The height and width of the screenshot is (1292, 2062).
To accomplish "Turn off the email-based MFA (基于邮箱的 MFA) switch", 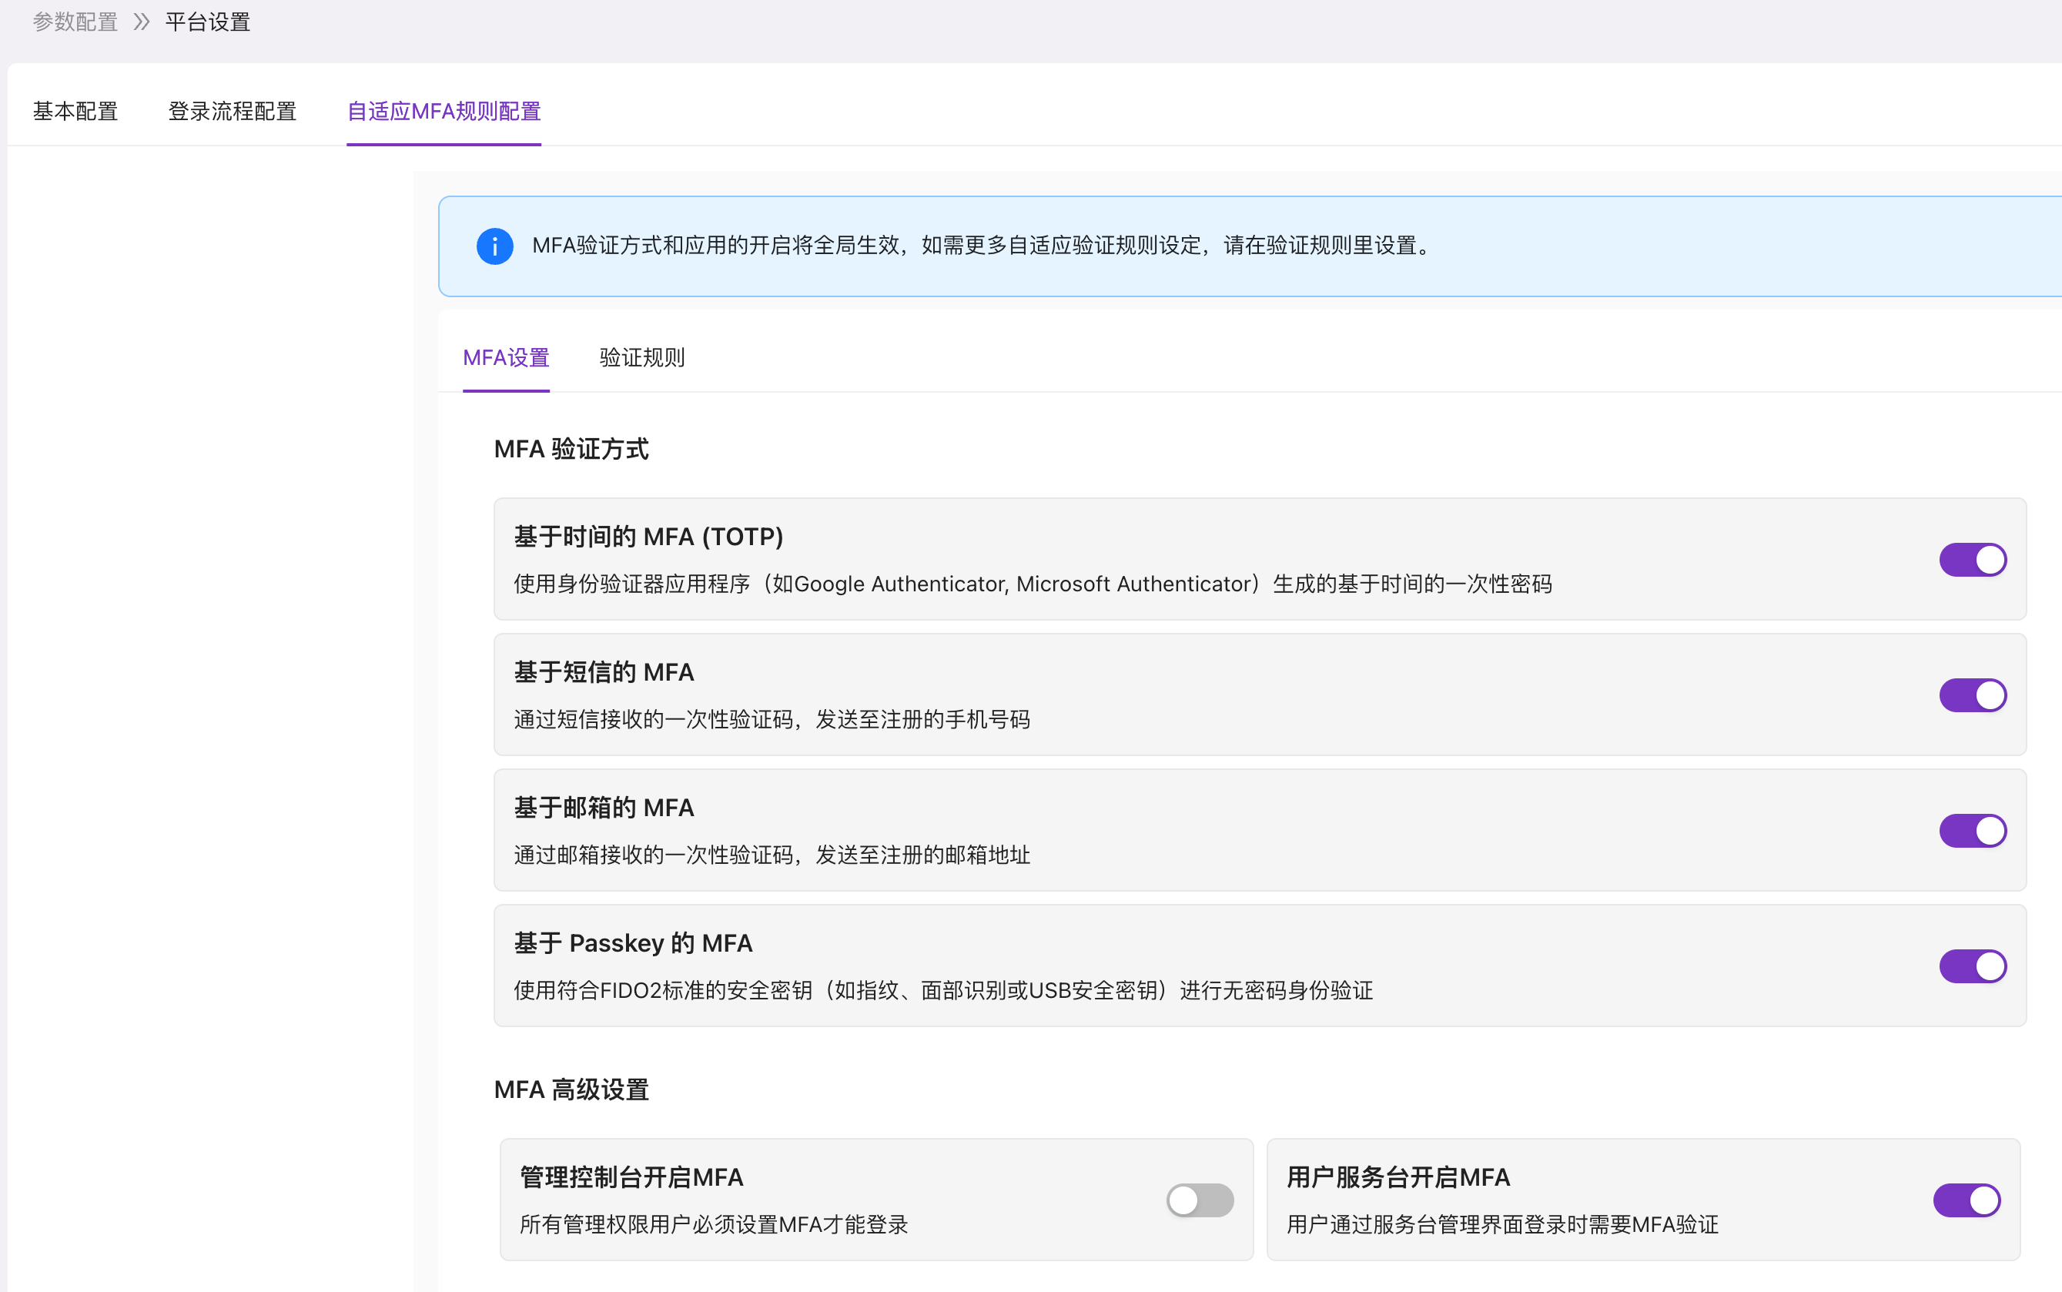I will [1972, 831].
